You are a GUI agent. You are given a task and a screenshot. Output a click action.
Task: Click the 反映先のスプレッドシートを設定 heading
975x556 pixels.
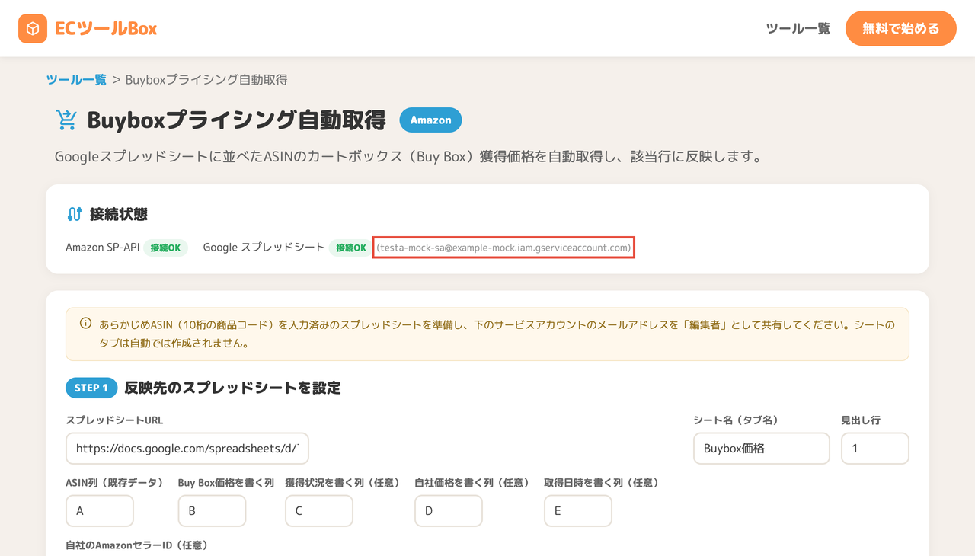(232, 388)
